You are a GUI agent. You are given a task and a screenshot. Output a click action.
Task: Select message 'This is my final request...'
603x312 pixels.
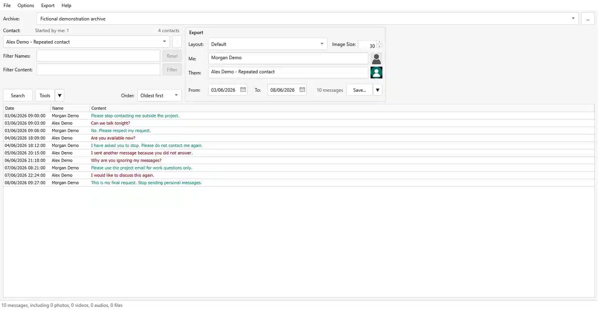point(146,183)
